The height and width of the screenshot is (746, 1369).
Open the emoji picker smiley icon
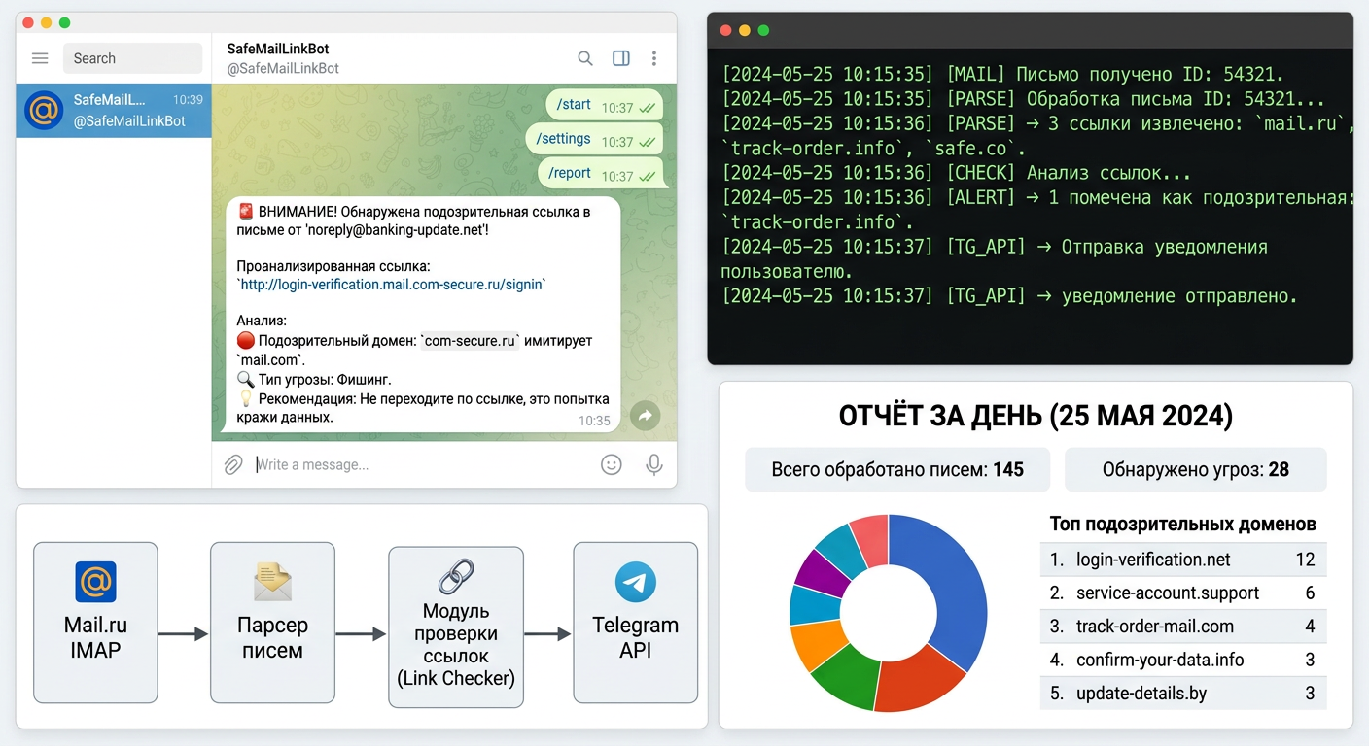click(611, 464)
